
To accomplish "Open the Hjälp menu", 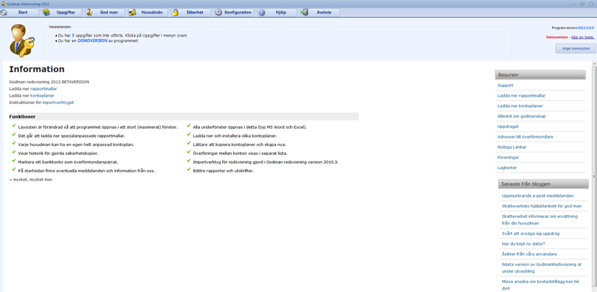I will [x=277, y=12].
